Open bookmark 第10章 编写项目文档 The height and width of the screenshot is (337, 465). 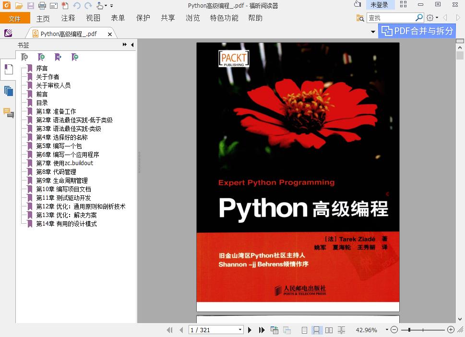63,189
